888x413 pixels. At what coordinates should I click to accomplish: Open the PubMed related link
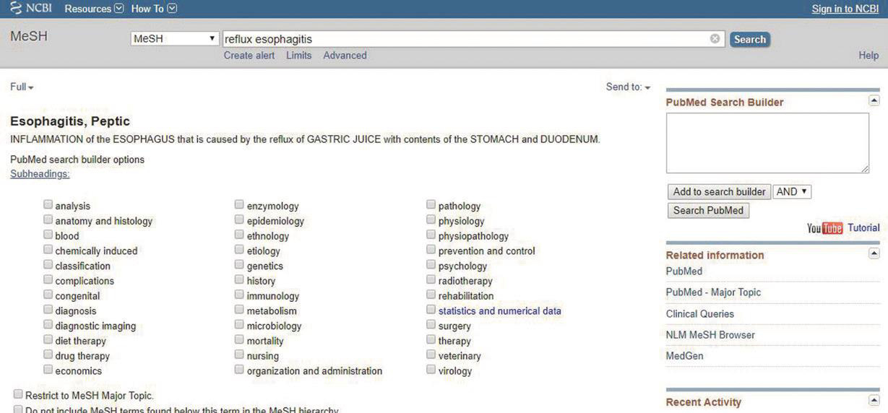pyautogui.click(x=684, y=271)
